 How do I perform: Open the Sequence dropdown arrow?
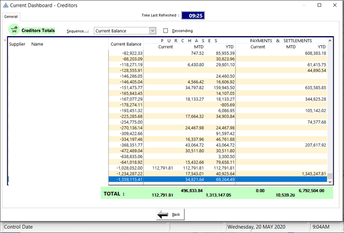tap(153, 31)
